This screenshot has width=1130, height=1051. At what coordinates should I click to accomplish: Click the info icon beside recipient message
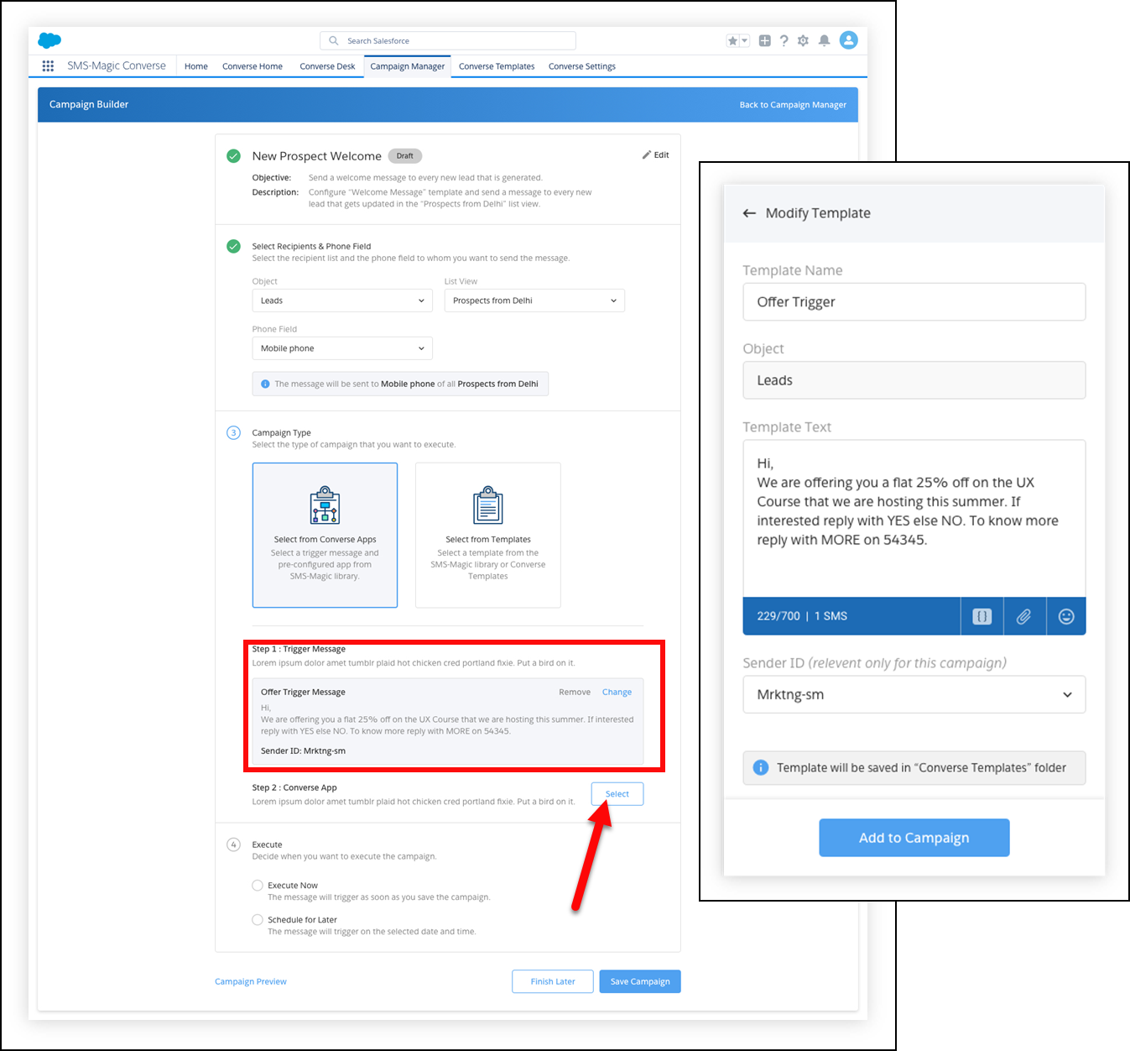(265, 384)
